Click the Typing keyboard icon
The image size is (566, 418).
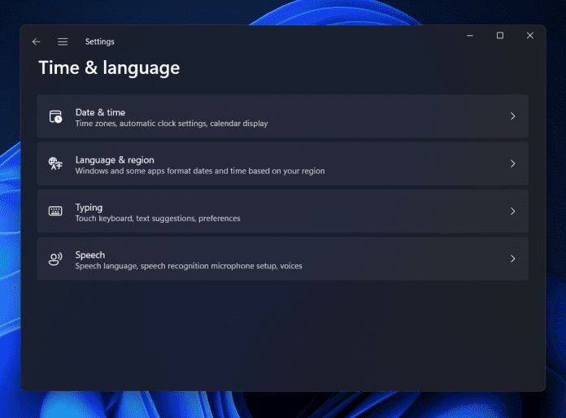click(x=55, y=211)
